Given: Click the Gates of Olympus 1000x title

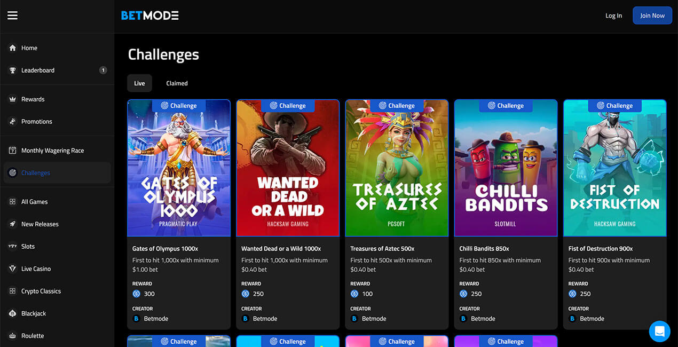Looking at the screenshot, I should [165, 249].
